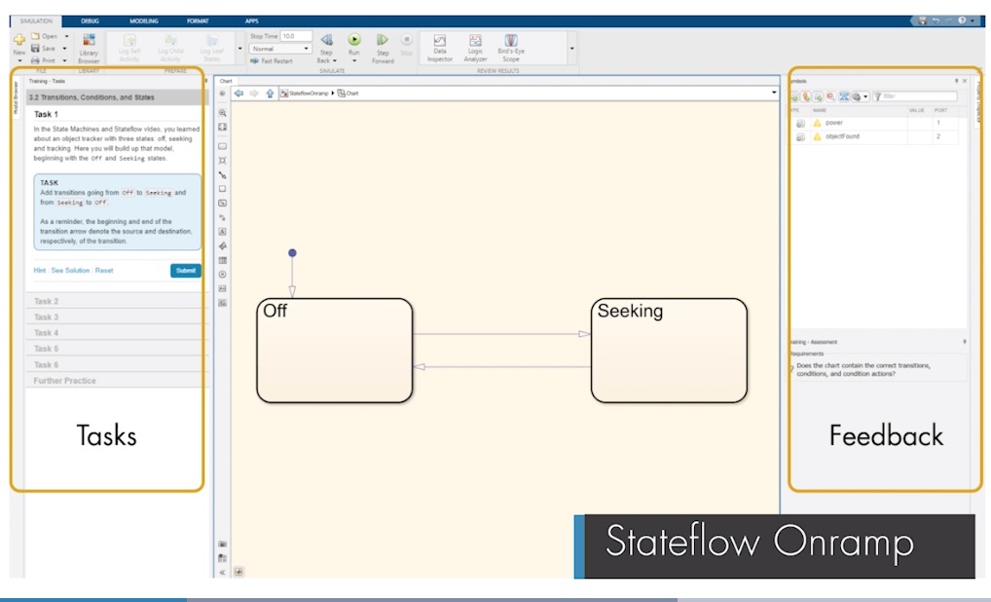Image resolution: width=991 pixels, height=602 pixels.
Task: Expand the Prepare gallery arrow
Action: pyautogui.click(x=239, y=49)
